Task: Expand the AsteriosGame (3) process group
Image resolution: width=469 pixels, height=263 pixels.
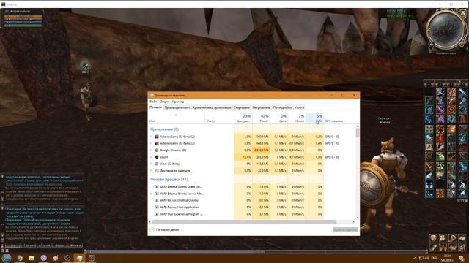Action: 152,143
